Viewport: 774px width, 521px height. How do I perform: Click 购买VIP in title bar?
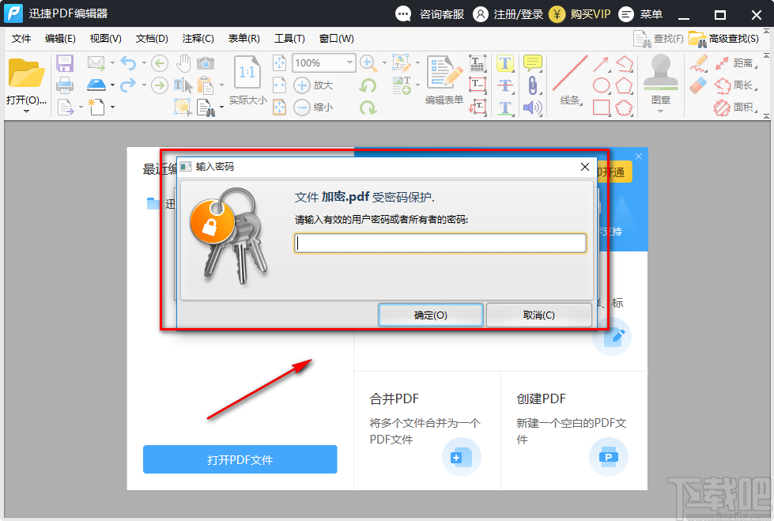tap(580, 14)
